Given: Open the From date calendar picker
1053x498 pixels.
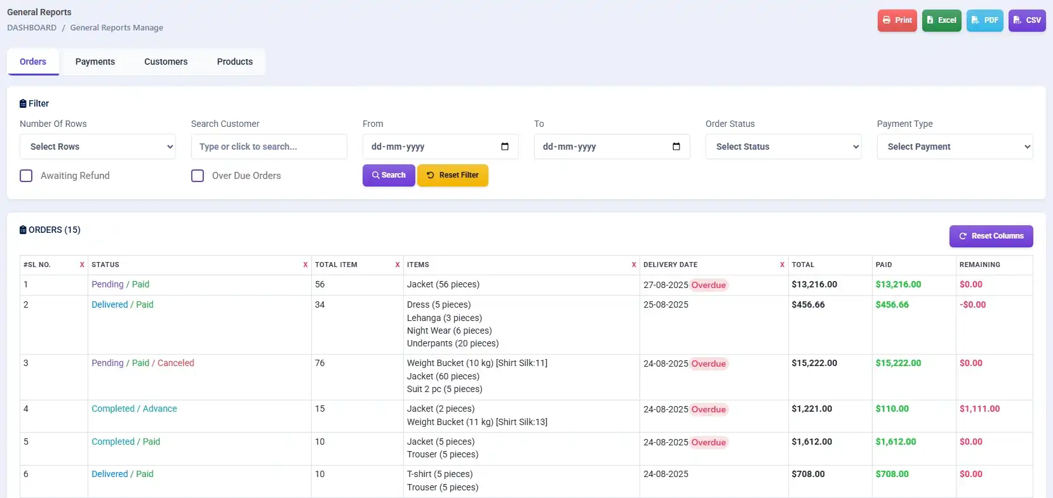Looking at the screenshot, I should pos(505,147).
